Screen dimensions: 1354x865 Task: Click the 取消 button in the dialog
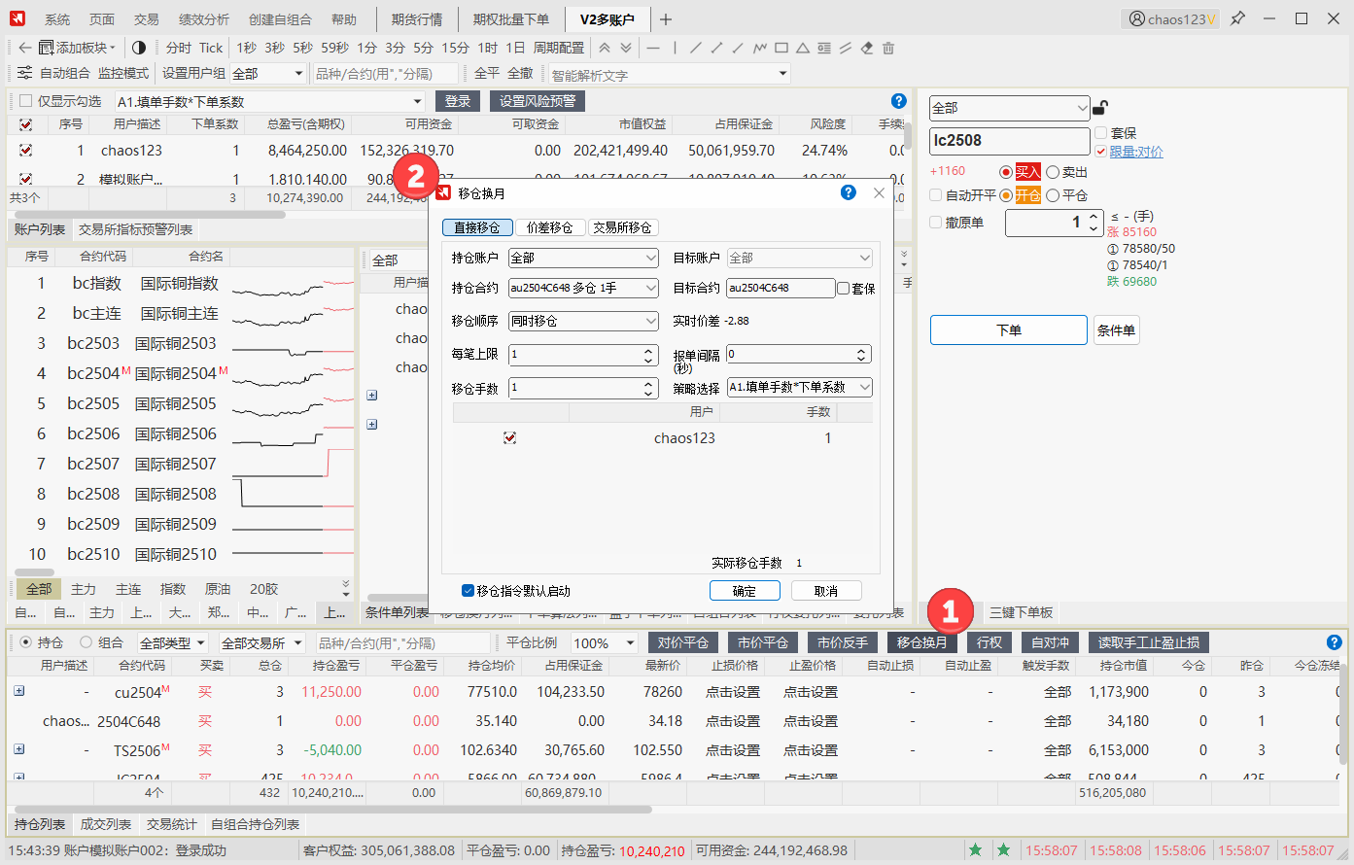point(826,591)
